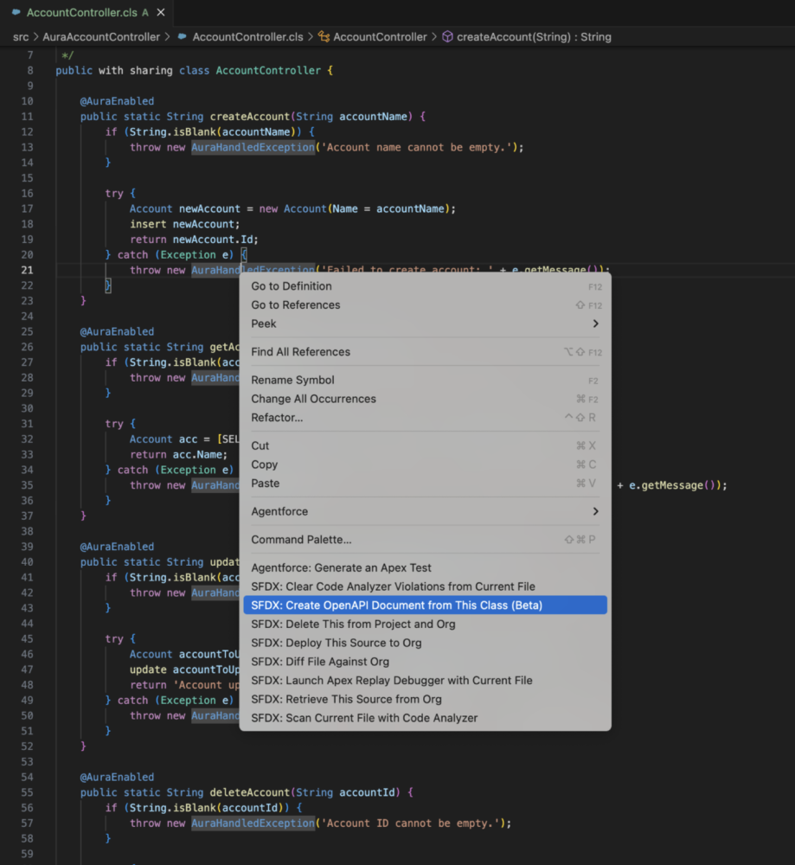The height and width of the screenshot is (865, 795).
Task: Choose Agentforce: Generate an Apex Test
Action: coord(426,567)
